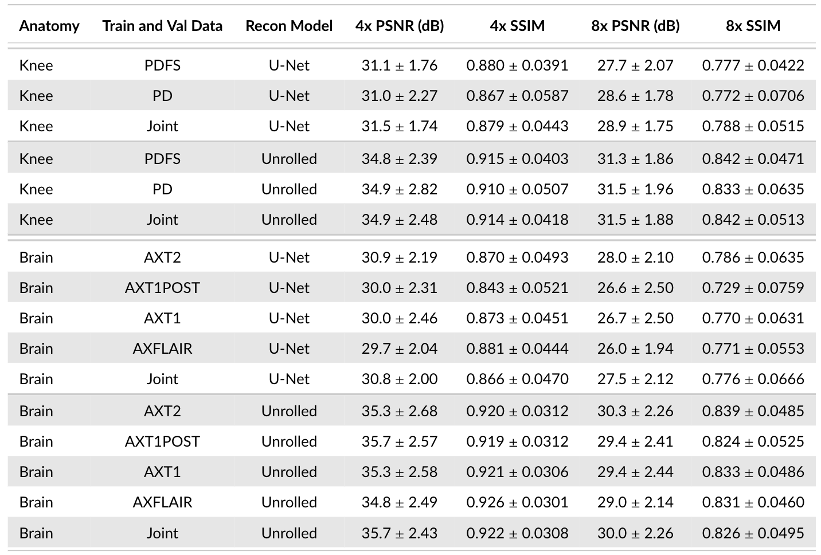The image size is (821, 555).
Task: Click the cell showing 31.1 ± 1.76
Action: [400, 65]
